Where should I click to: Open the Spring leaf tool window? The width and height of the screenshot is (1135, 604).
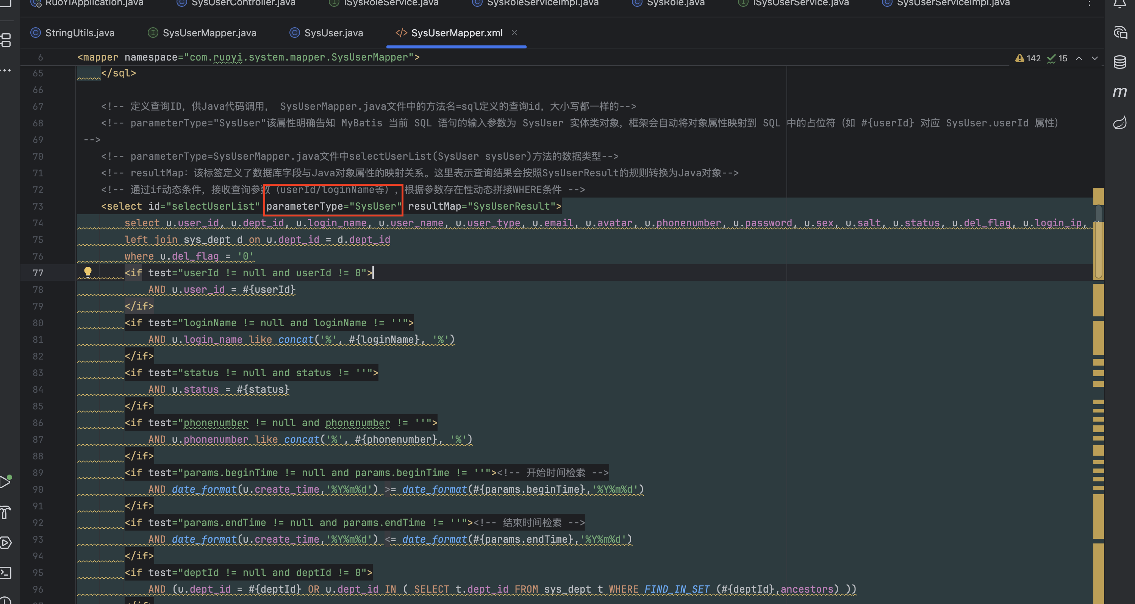1119,122
